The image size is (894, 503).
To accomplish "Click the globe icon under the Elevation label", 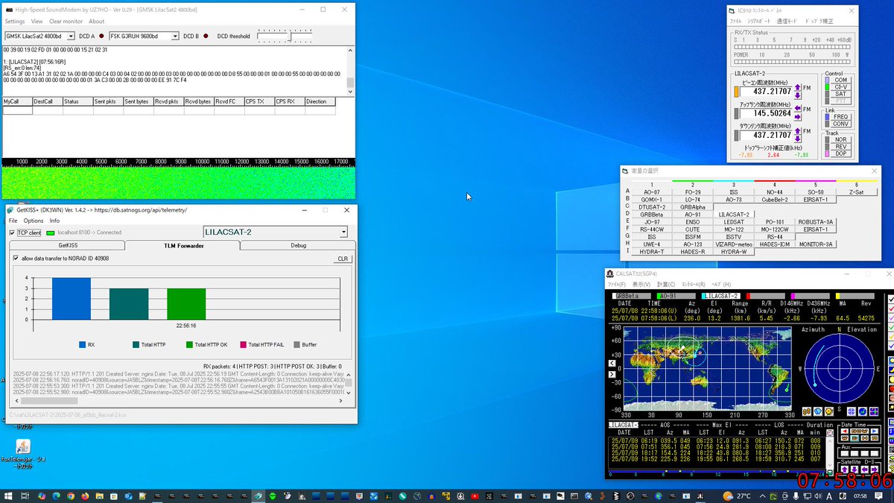I will tap(863, 411).
